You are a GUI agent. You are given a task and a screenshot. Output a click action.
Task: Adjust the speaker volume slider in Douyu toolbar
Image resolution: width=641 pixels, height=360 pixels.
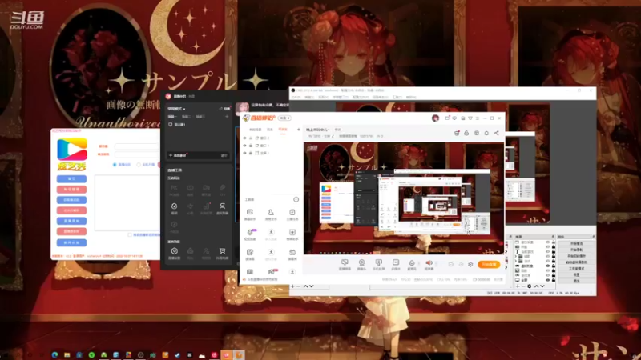coord(441,265)
